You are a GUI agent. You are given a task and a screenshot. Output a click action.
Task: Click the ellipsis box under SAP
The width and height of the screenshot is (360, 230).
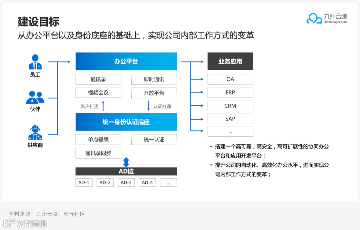click(x=230, y=131)
